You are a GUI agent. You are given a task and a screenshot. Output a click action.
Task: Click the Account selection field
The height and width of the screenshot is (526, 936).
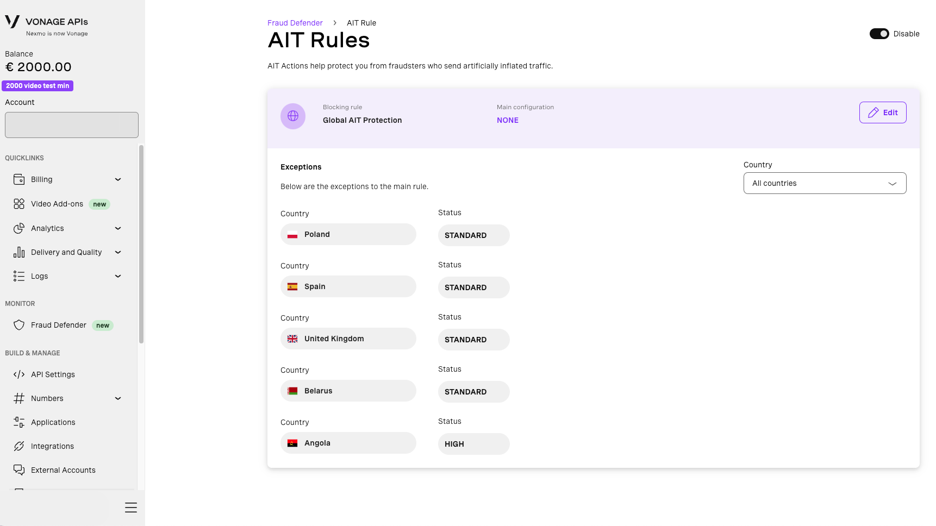tap(71, 125)
